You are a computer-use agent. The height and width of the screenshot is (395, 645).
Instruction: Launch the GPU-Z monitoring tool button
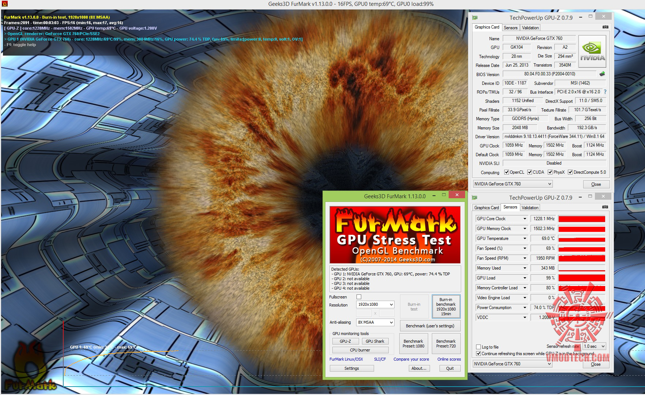point(345,341)
